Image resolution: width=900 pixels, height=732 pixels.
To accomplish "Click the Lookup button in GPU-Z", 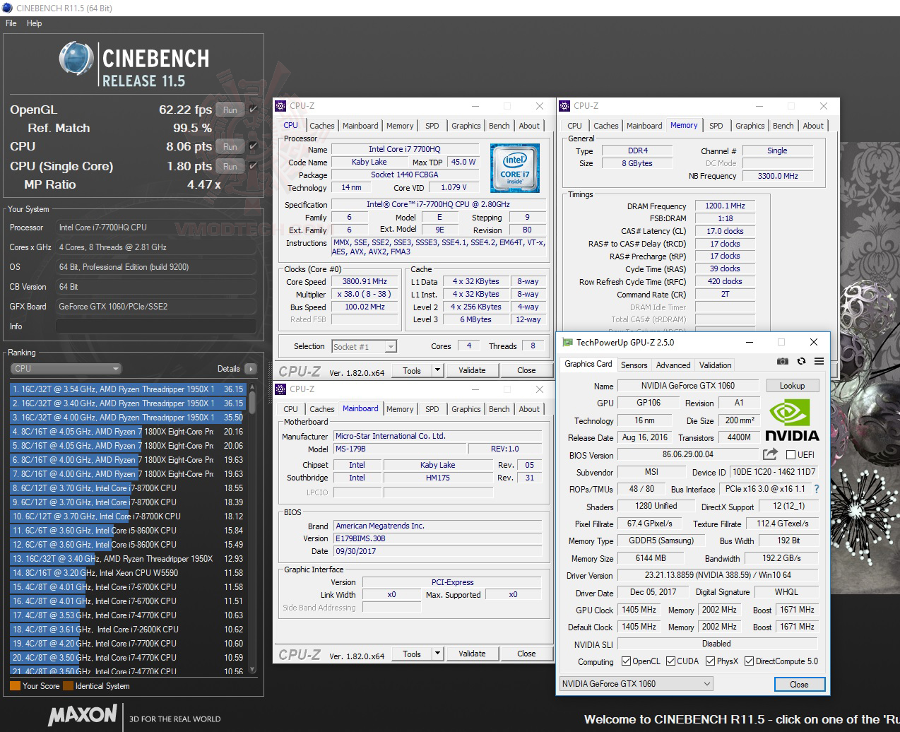I will point(792,386).
